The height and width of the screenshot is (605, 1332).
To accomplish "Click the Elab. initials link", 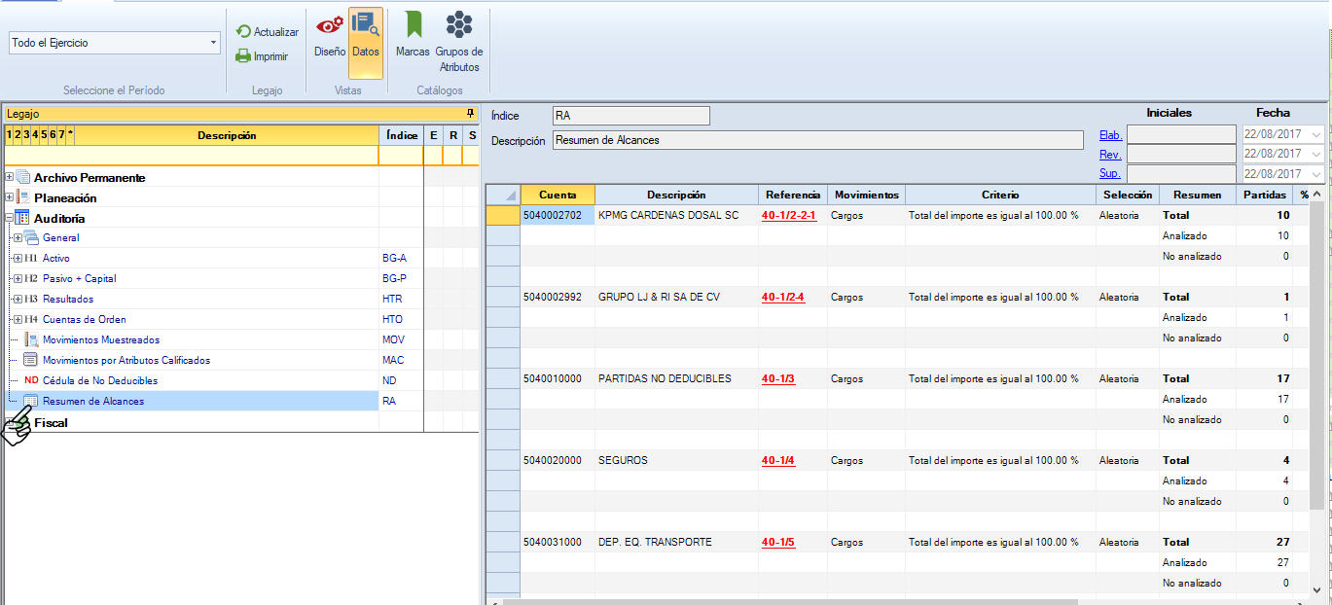I will [x=1110, y=134].
